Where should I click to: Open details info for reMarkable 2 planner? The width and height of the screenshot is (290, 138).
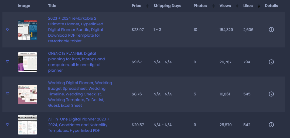tap(271, 30)
